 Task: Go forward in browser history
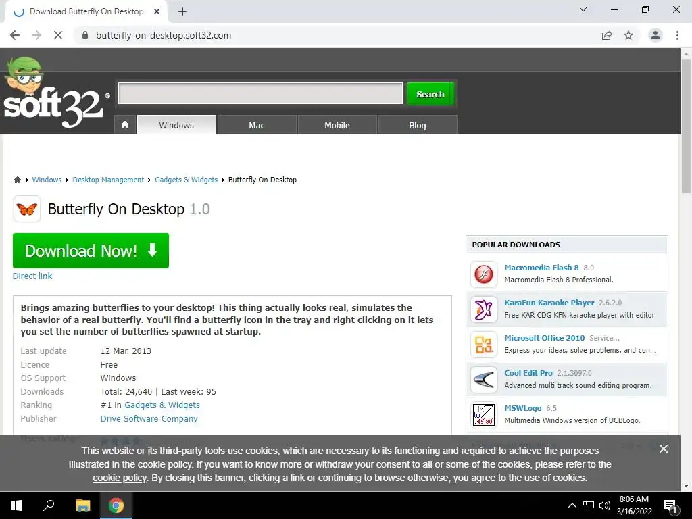[x=36, y=35]
